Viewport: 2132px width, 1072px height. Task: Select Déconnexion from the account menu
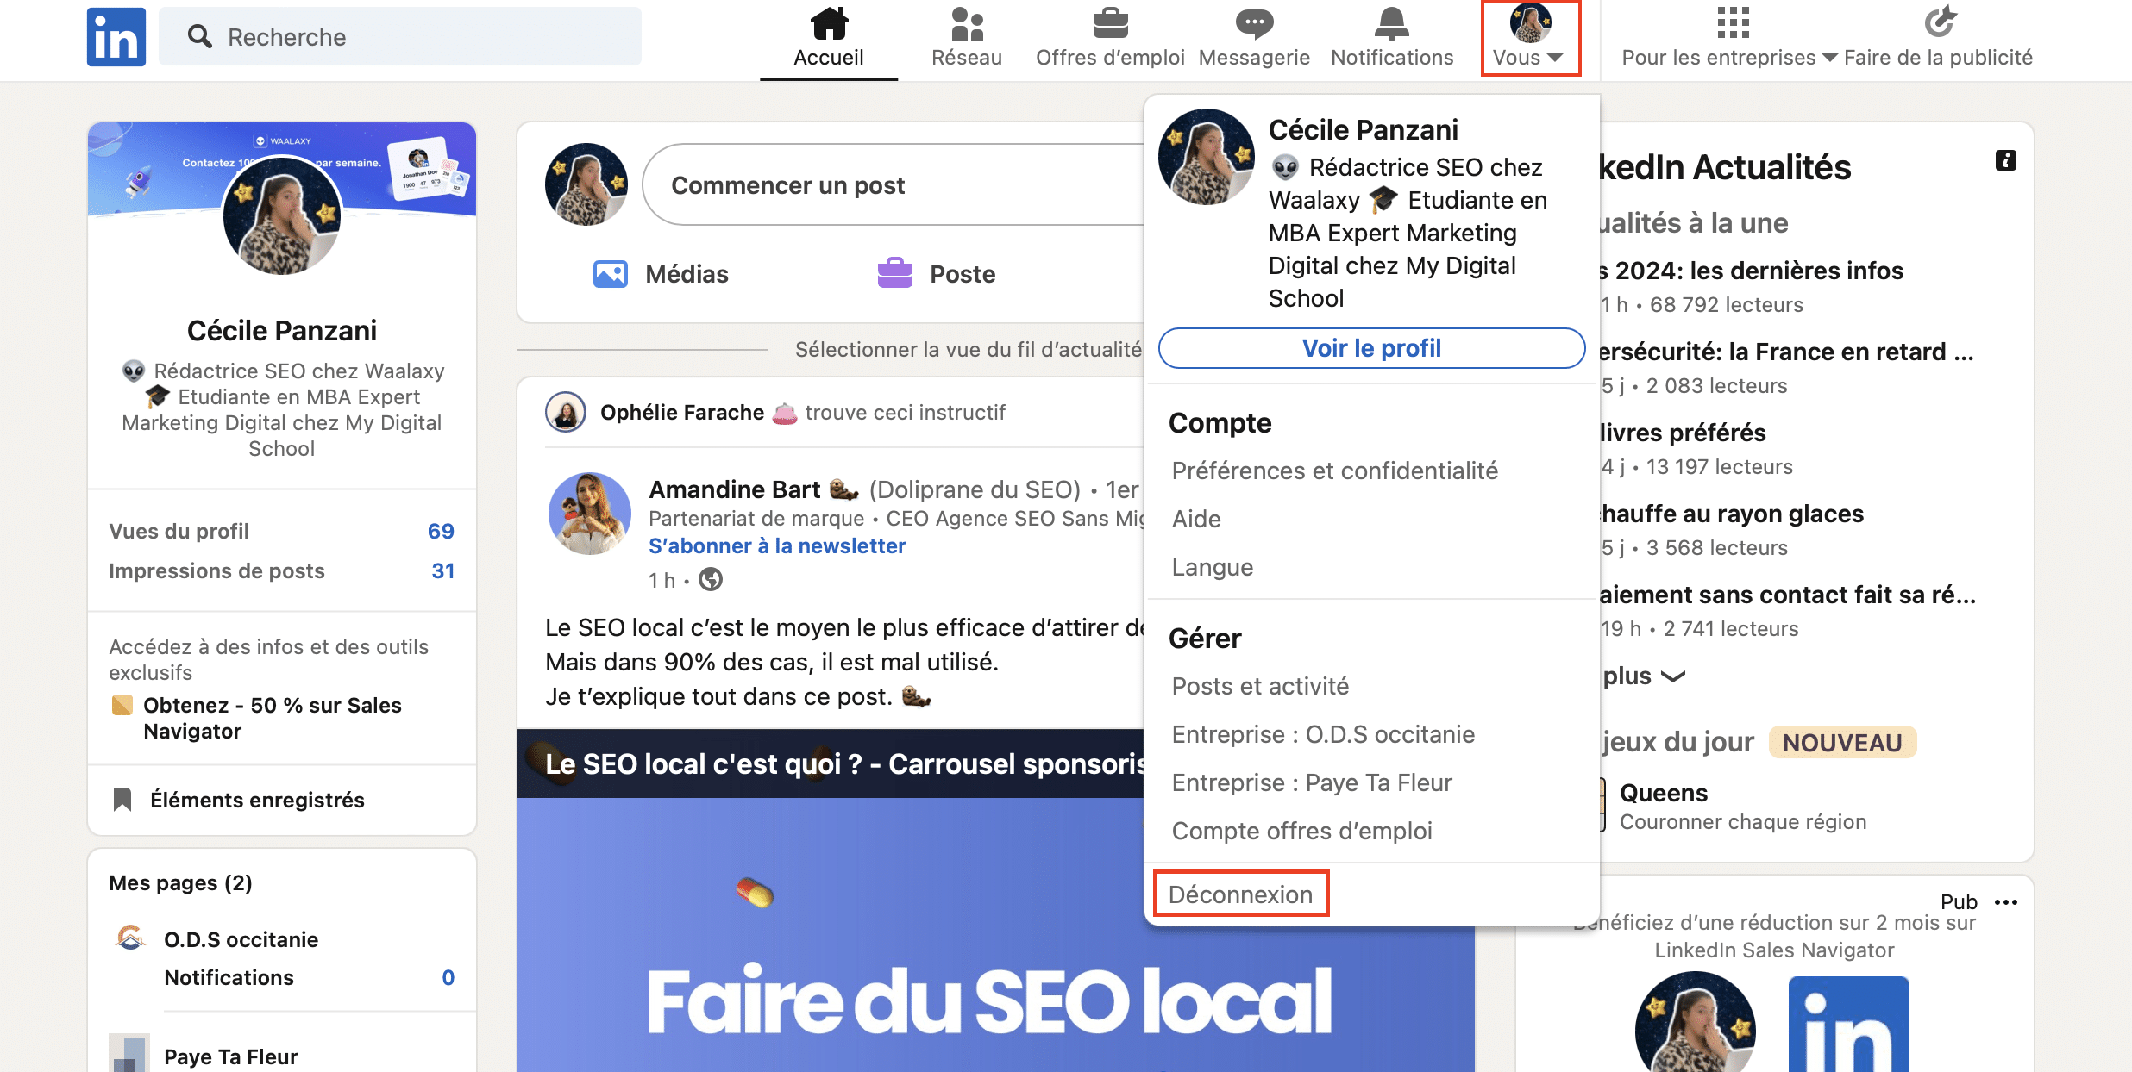point(1238,894)
